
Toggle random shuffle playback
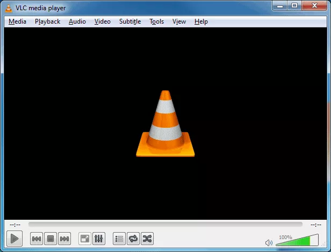point(147,239)
